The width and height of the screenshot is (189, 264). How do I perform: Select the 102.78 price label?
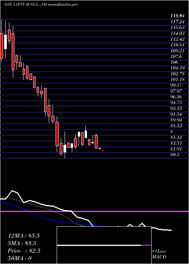[x=177, y=74]
